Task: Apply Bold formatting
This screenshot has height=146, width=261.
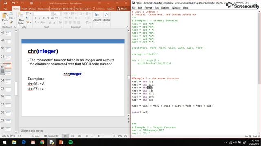Action: coord(35,18)
